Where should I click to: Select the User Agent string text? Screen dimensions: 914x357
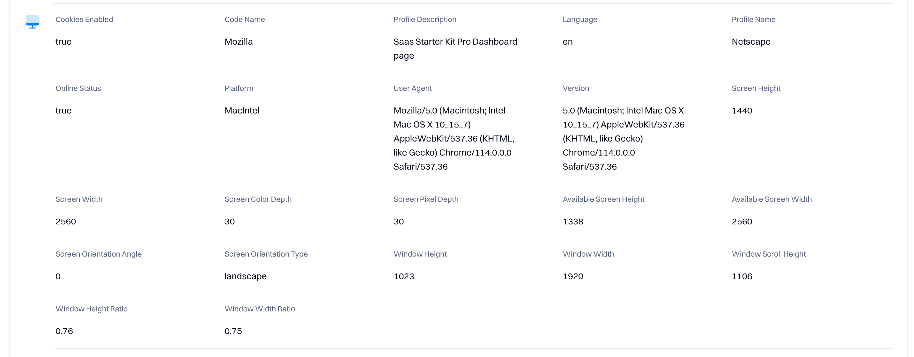pos(454,139)
